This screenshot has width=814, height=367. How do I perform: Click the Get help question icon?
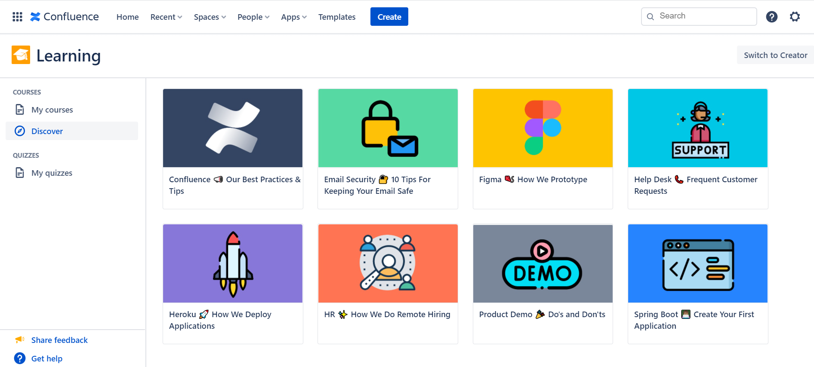click(20, 358)
